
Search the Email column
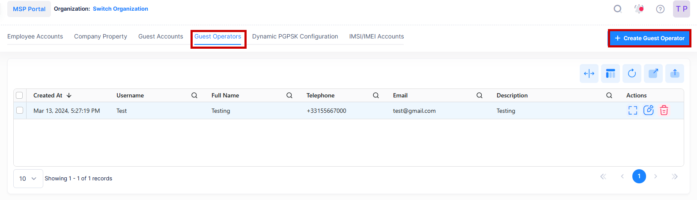click(x=480, y=95)
